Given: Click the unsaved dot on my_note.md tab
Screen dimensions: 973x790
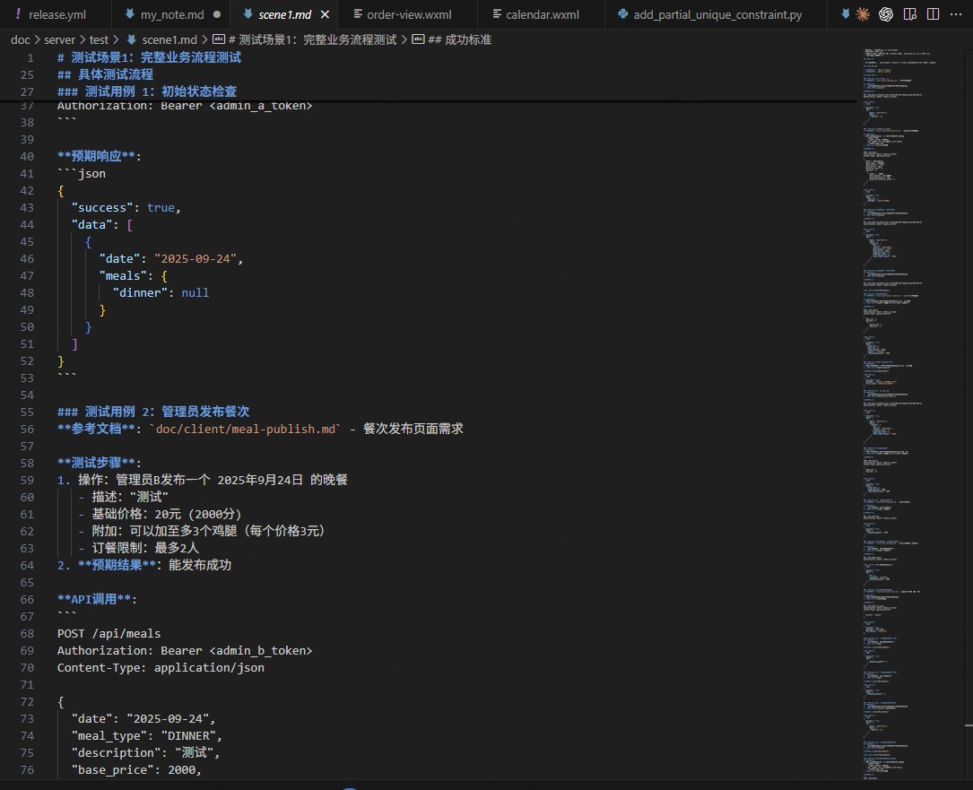Looking at the screenshot, I should 217,15.
